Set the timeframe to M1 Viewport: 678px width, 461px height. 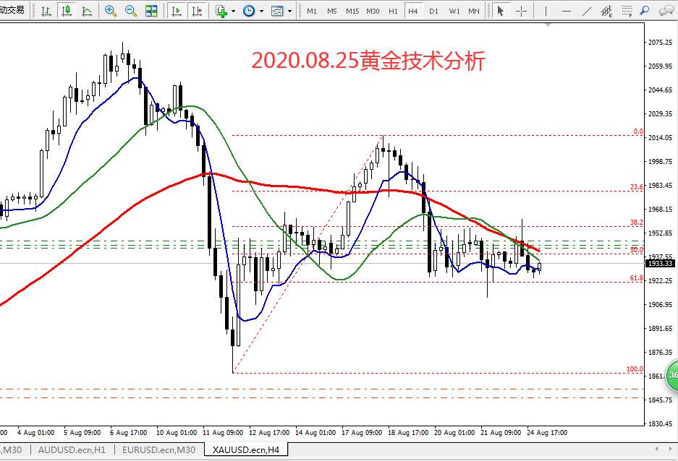coord(312,12)
